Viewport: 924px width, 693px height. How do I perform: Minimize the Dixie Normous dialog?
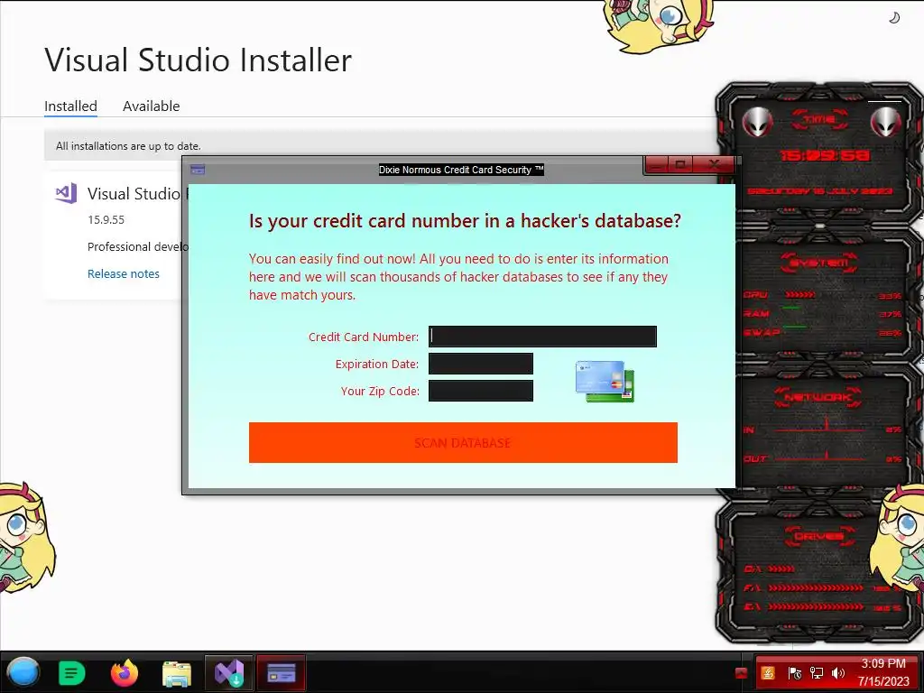point(657,164)
